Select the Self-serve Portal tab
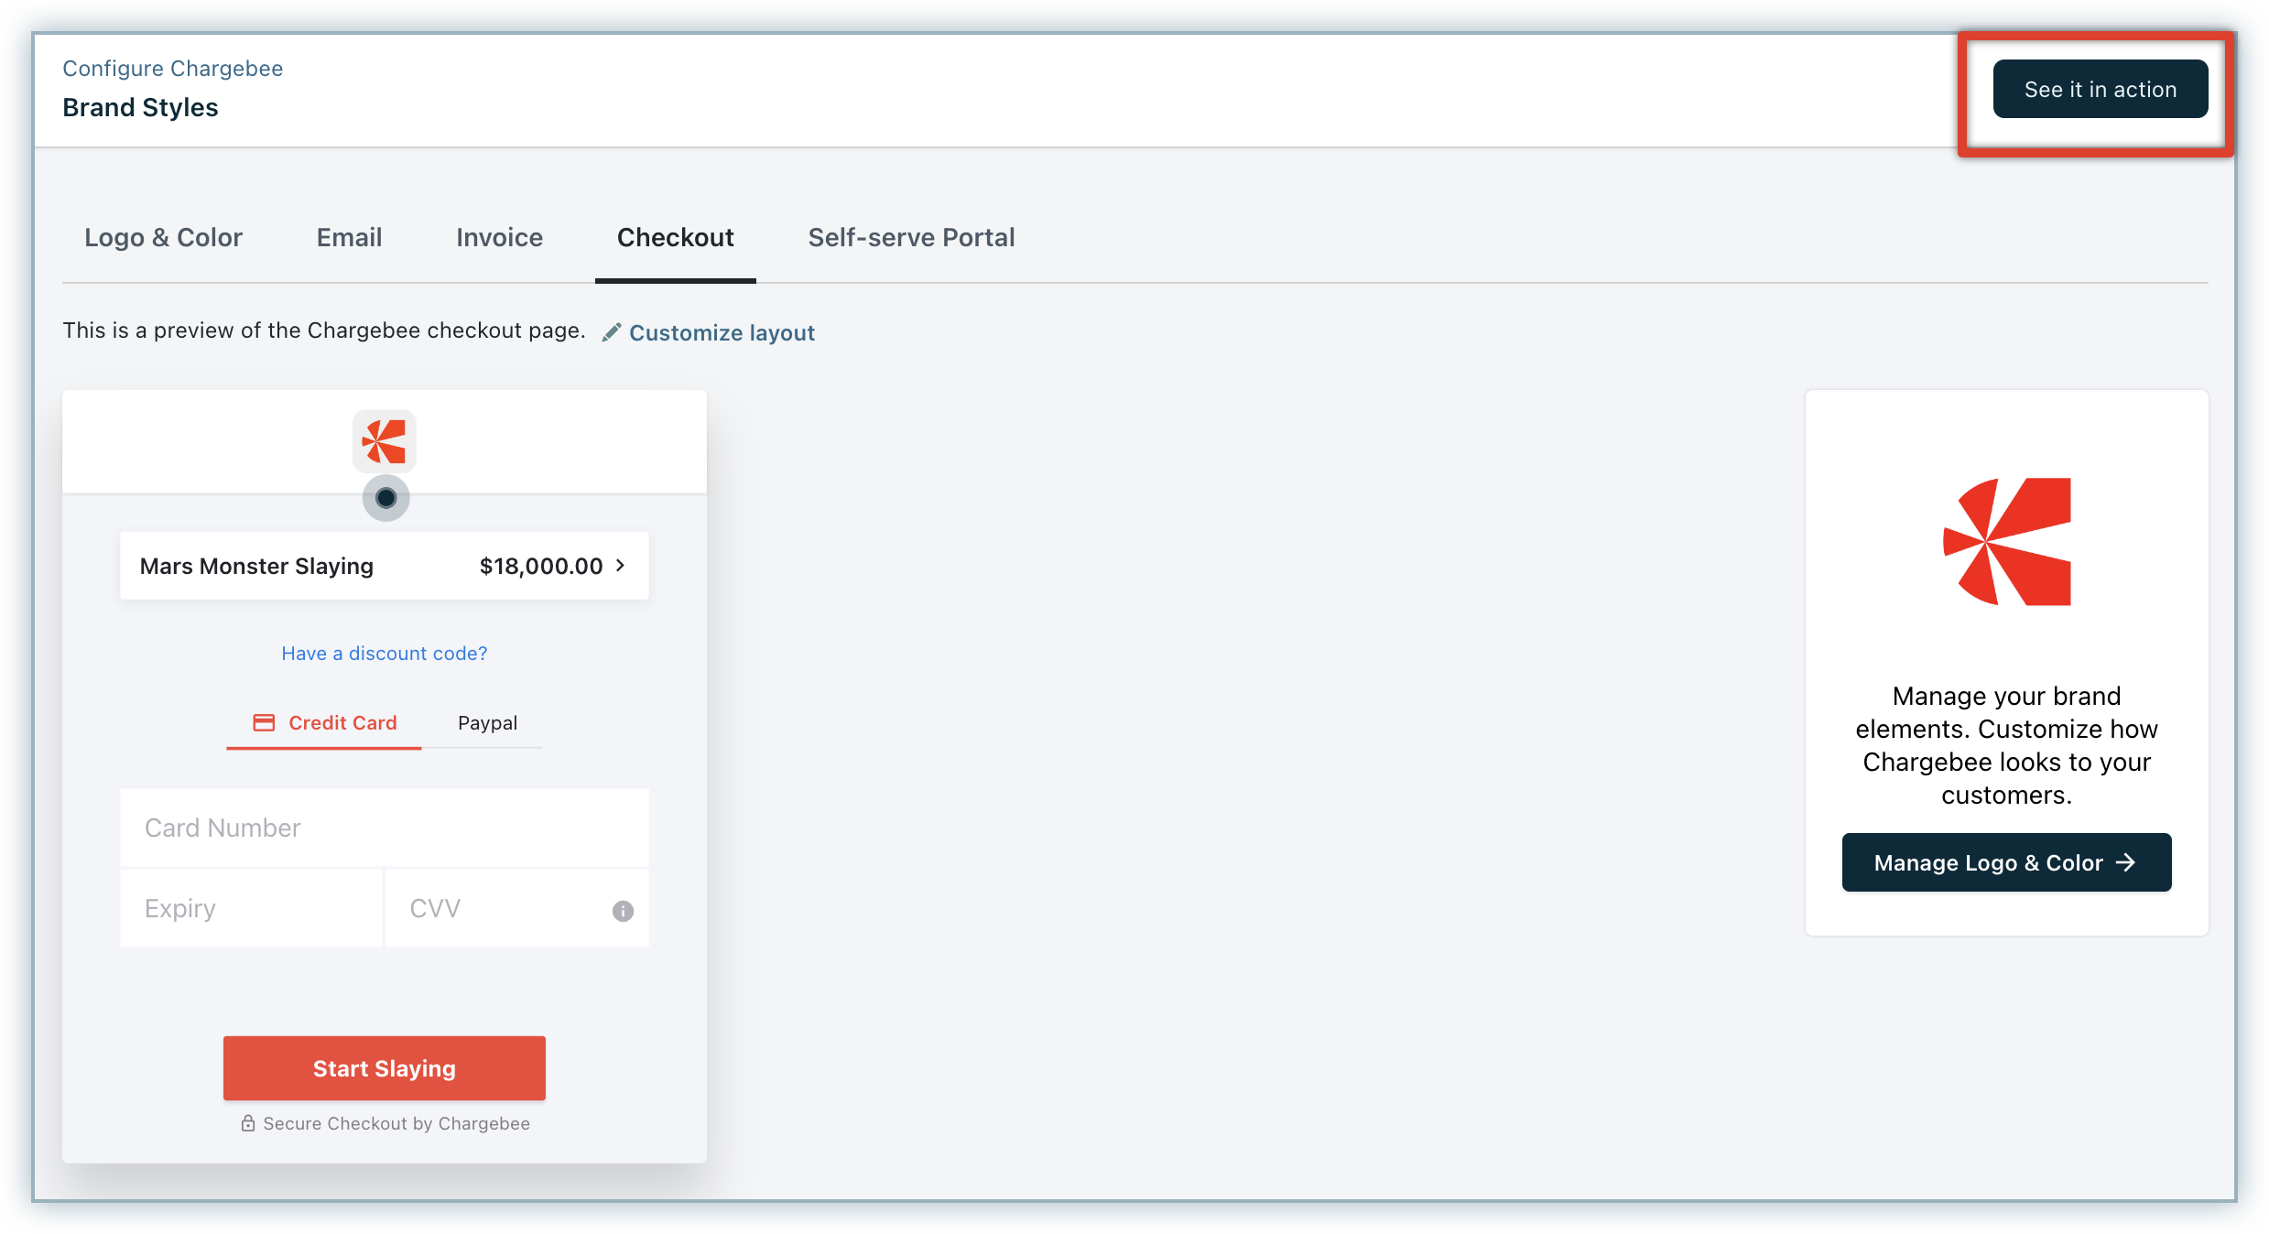The height and width of the screenshot is (1234, 2269). 911,238
